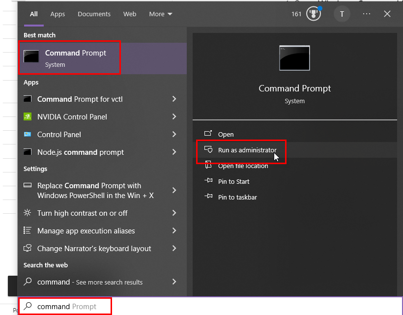Expand Command Prompt for vctl chevron
This screenshot has width=403, height=315.
tap(174, 99)
